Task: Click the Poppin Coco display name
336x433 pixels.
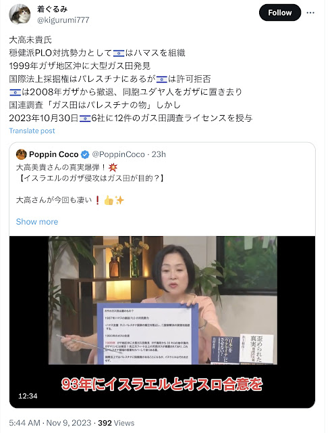Action: 54,154
